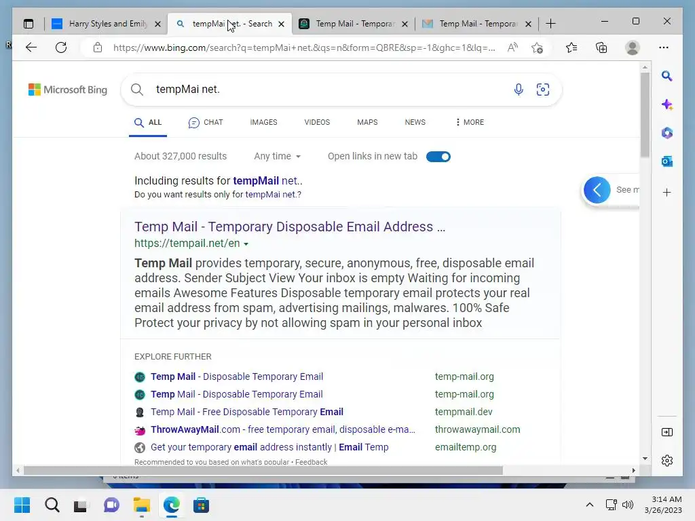Screen dimensions: 695x521
Task: Open Windows taskbar search
Action: (52, 505)
